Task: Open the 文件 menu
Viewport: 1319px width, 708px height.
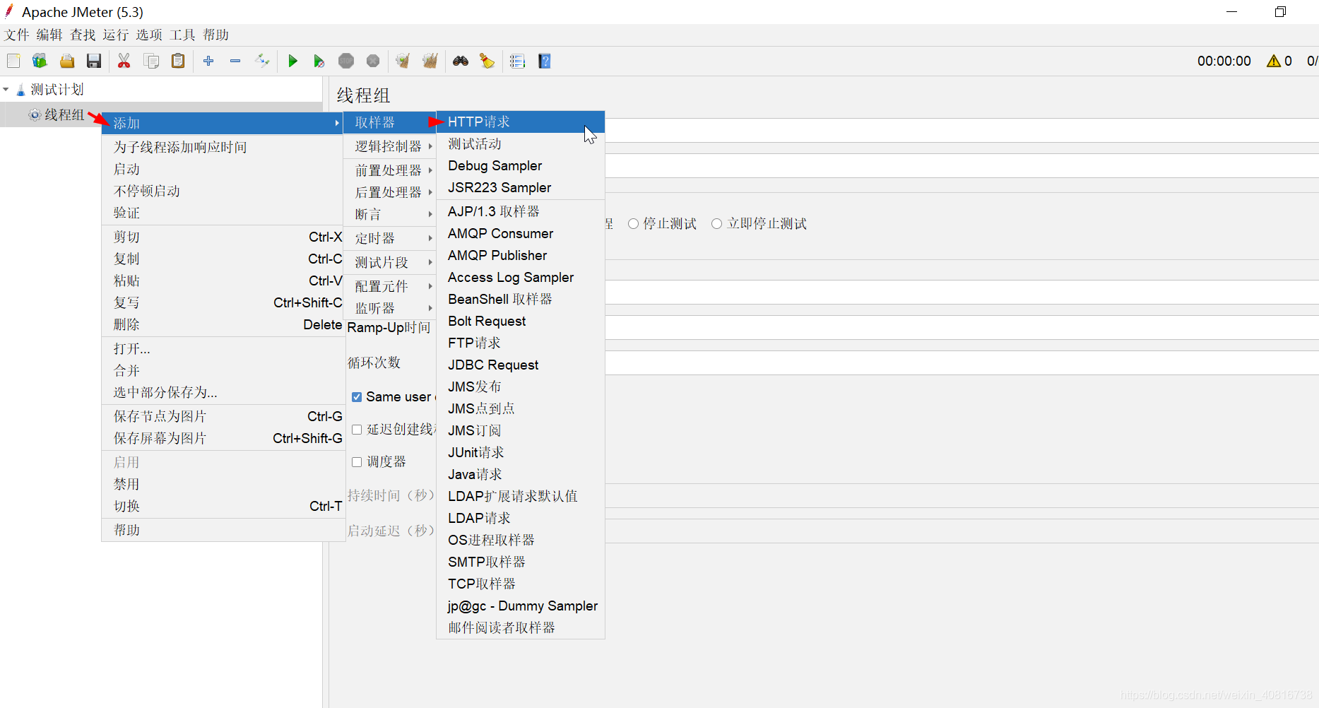Action: click(x=17, y=35)
